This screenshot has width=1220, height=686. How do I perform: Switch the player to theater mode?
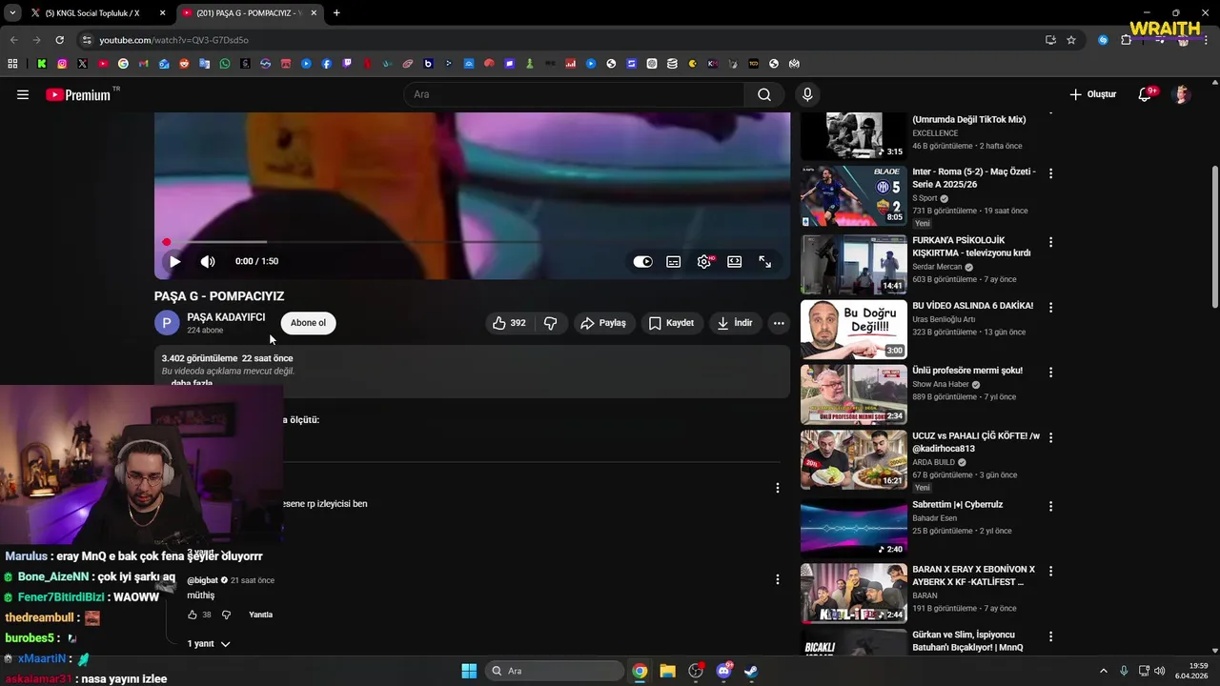coord(735,261)
